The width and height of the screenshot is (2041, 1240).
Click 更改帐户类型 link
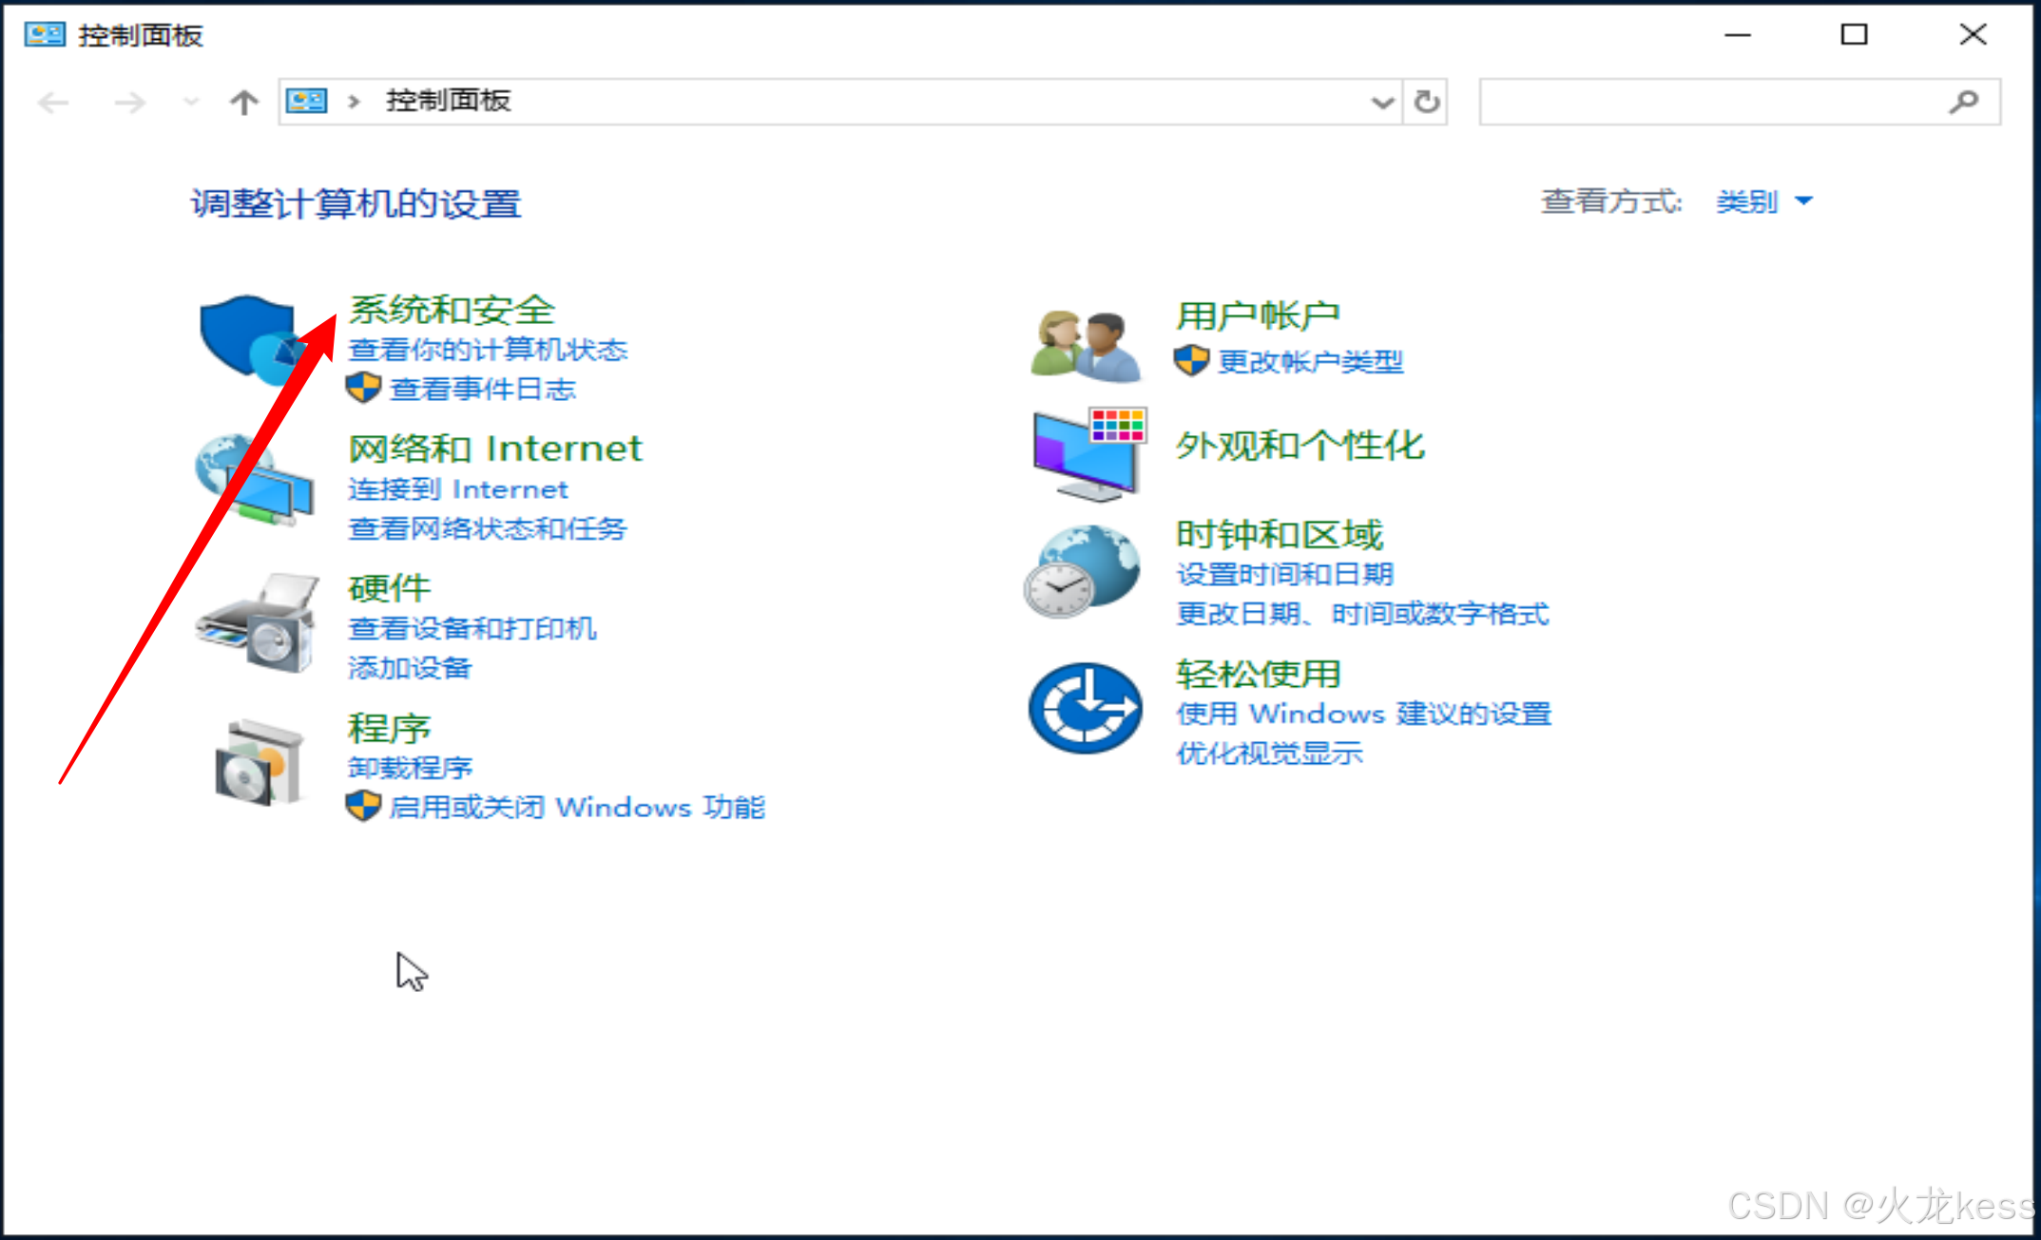1310,361
